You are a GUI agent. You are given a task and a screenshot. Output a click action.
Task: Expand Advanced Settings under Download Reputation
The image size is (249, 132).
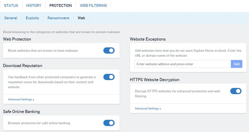(x=21, y=99)
